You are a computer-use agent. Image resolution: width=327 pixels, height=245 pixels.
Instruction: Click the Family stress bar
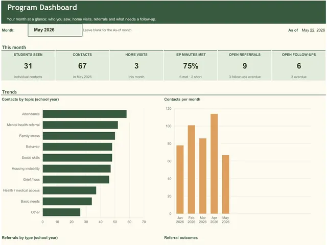point(79,136)
